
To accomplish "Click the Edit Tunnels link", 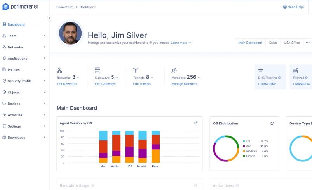I will tap(142, 84).
